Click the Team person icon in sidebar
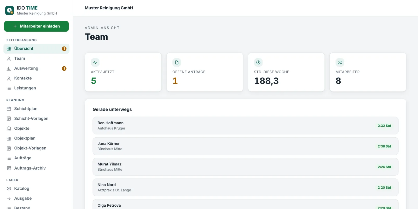Viewport: 418px width, 209px height. coord(9,59)
